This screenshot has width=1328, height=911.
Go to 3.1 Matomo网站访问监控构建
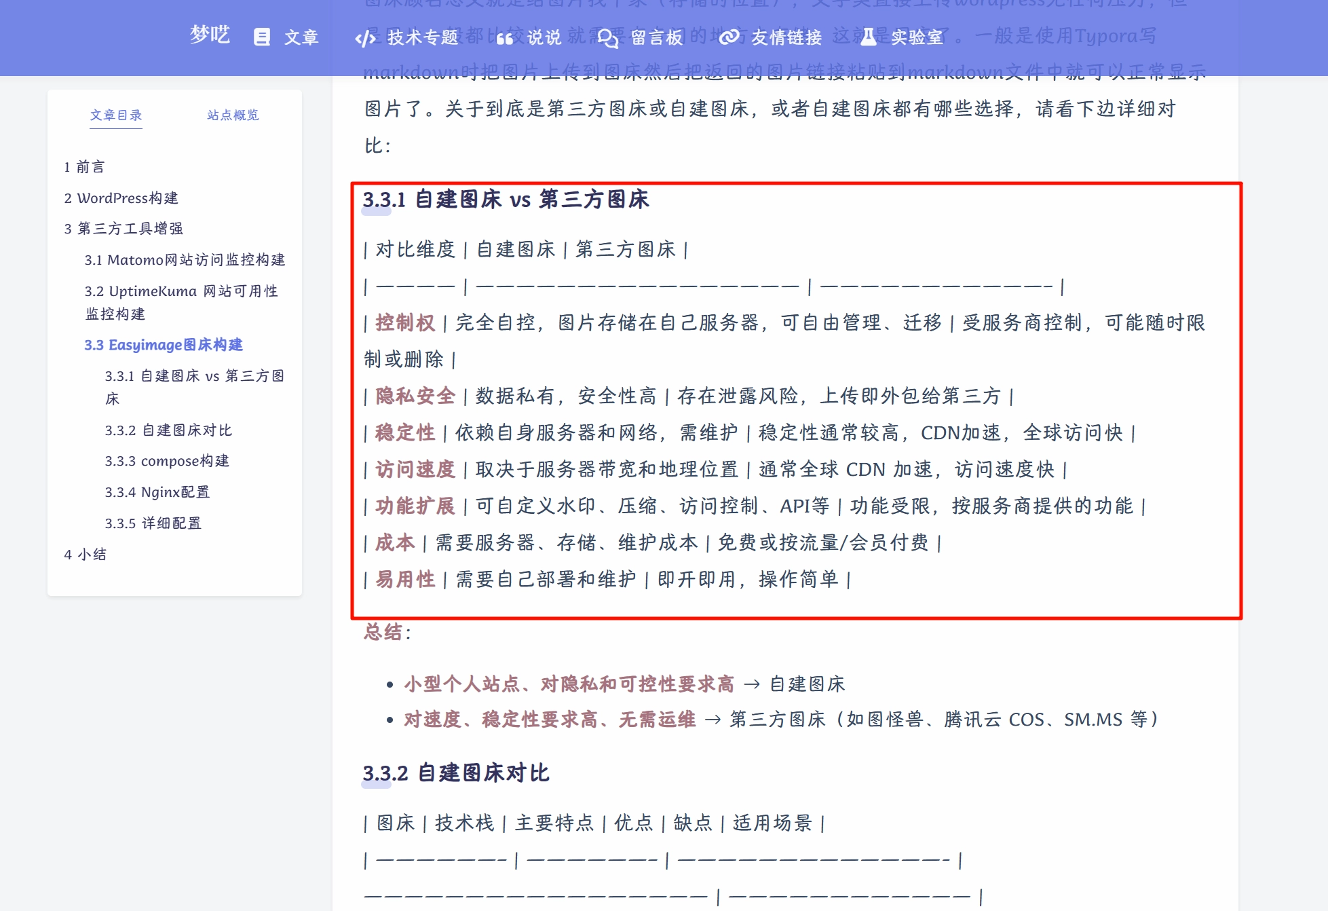click(185, 260)
